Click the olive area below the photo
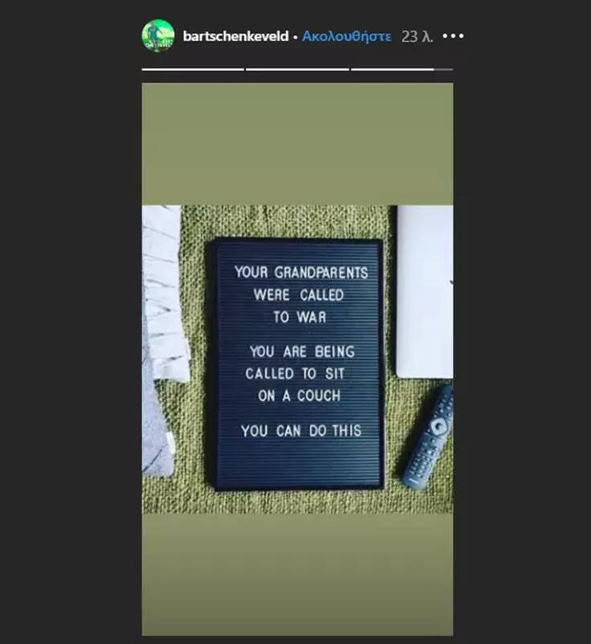This screenshot has height=644, width=591. click(x=298, y=574)
